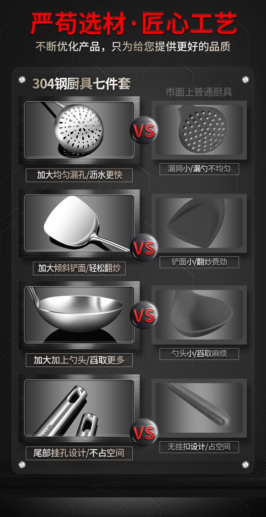
Task: Click the top-right screw on the panel
Action: [245, 79]
